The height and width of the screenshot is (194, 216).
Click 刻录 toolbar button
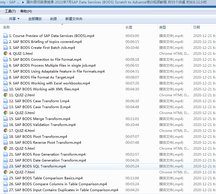tap(54, 19)
